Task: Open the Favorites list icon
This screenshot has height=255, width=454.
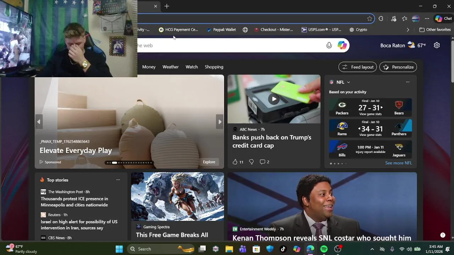Action: click(x=405, y=19)
